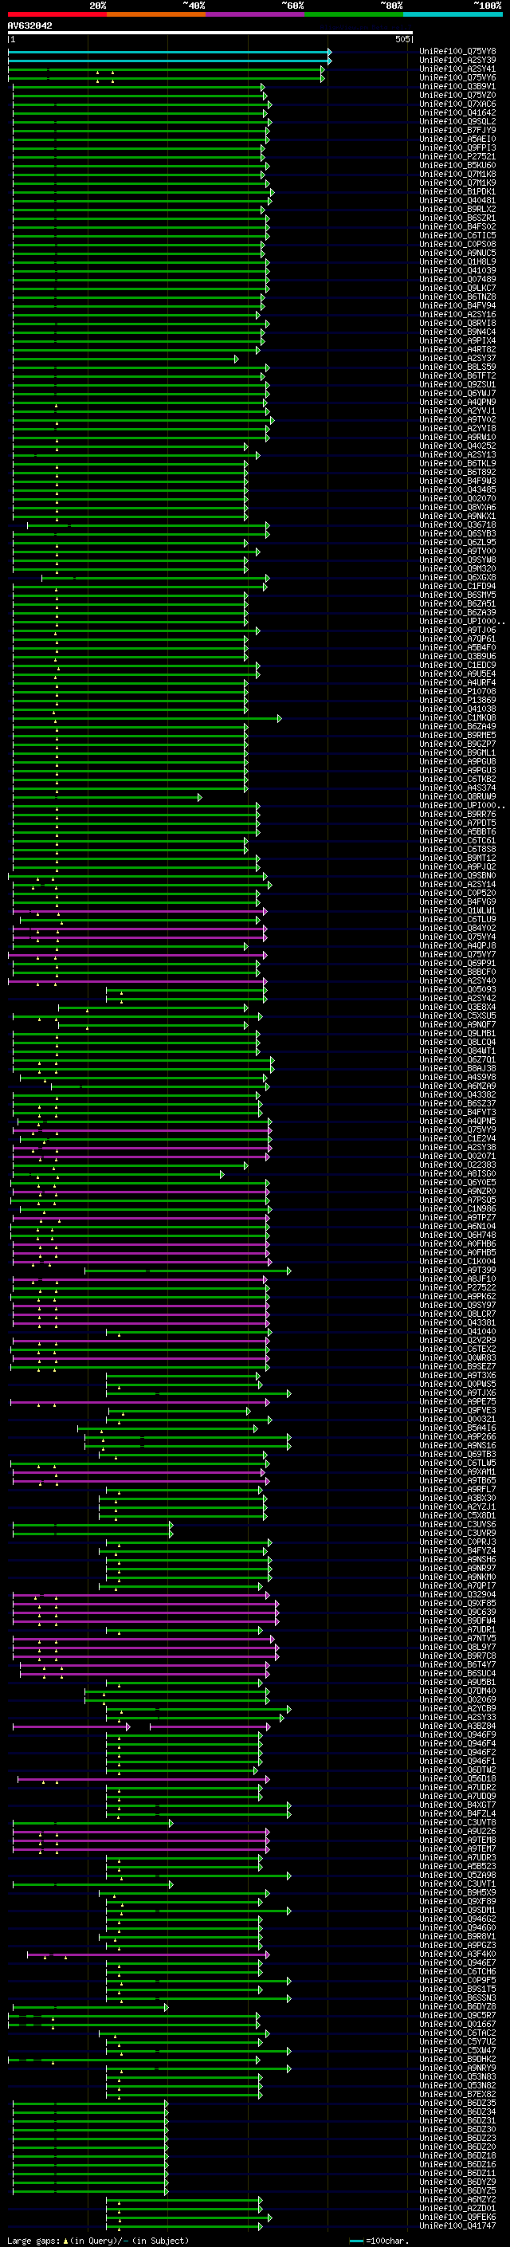Select UniRef100_B6DZ35 label
The width and height of the screenshot is (510, 2247).
point(457,2102)
